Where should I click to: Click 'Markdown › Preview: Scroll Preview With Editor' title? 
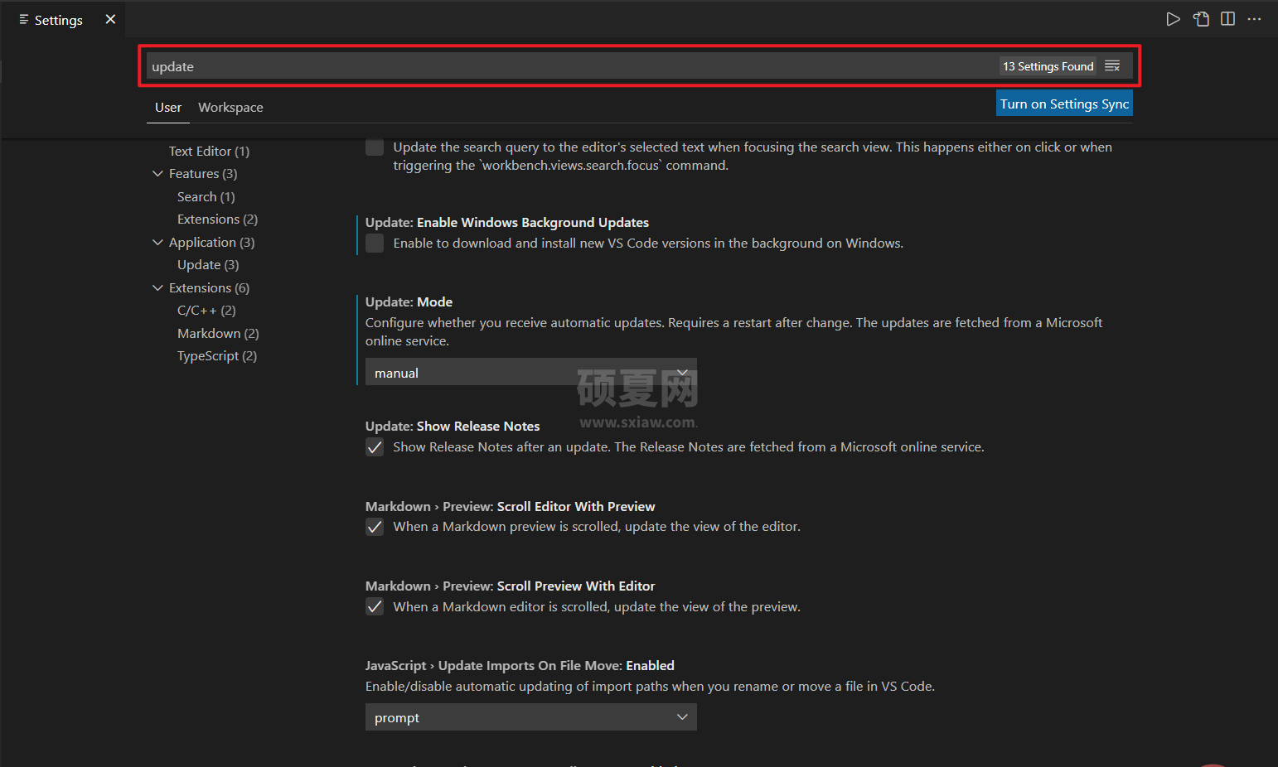(510, 586)
